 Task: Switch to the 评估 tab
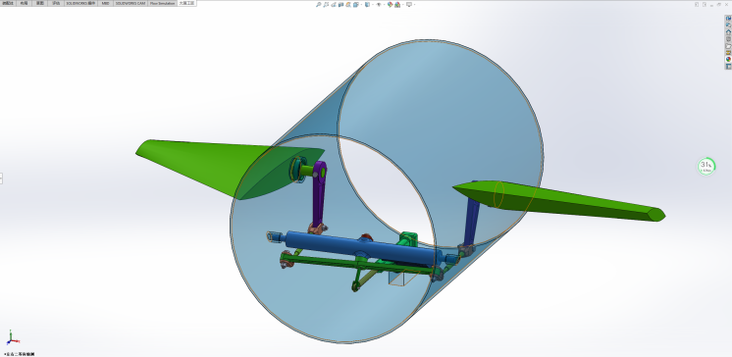pyautogui.click(x=56, y=3)
